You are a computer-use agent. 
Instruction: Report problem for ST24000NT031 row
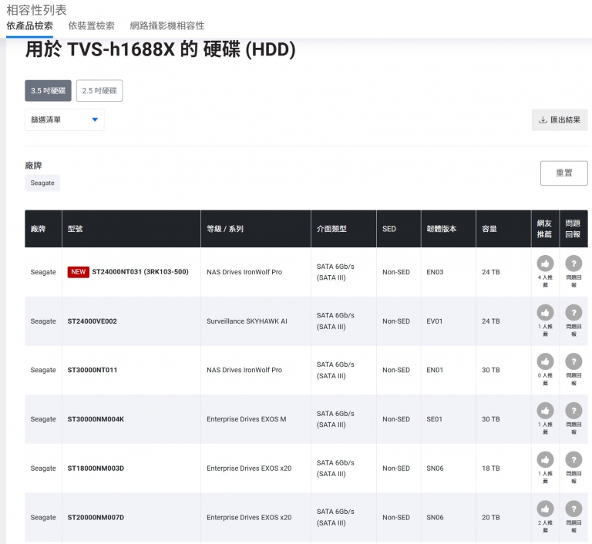(x=573, y=264)
